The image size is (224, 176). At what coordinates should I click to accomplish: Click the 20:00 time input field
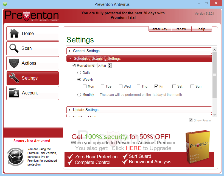click(103, 66)
